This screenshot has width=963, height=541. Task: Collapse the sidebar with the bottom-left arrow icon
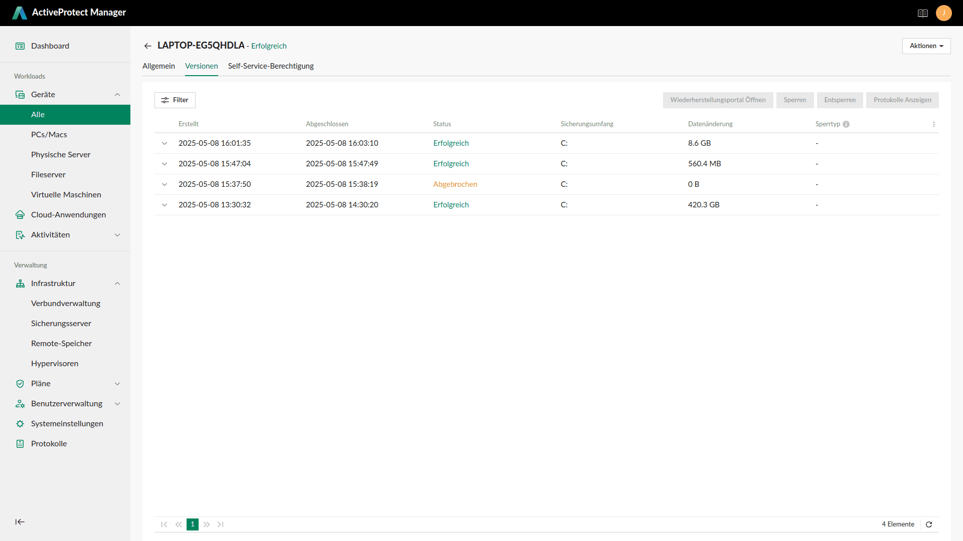[x=20, y=522]
